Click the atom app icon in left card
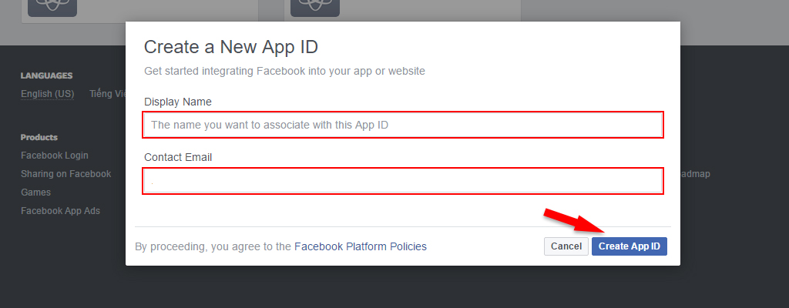This screenshot has width=789, height=308. pyautogui.click(x=52, y=8)
